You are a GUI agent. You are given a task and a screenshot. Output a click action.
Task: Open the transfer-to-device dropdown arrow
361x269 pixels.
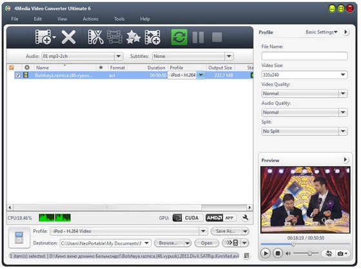pos(245,243)
